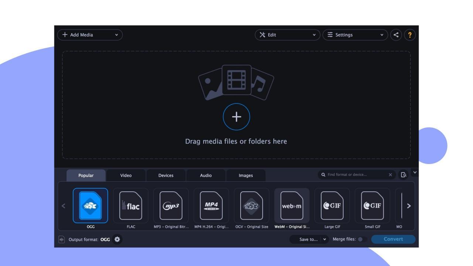Pick the Large GIF preset
This screenshot has height=266, width=473.
[x=331, y=206]
